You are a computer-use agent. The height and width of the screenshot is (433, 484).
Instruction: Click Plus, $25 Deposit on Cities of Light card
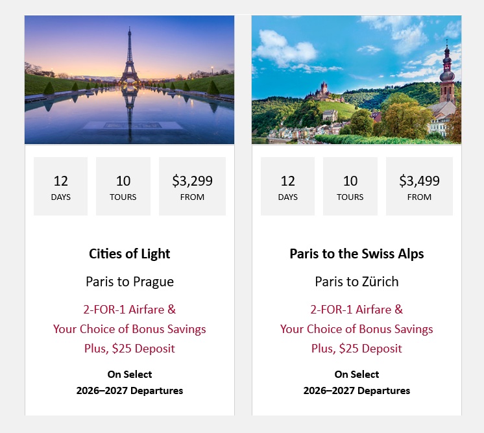coord(129,349)
